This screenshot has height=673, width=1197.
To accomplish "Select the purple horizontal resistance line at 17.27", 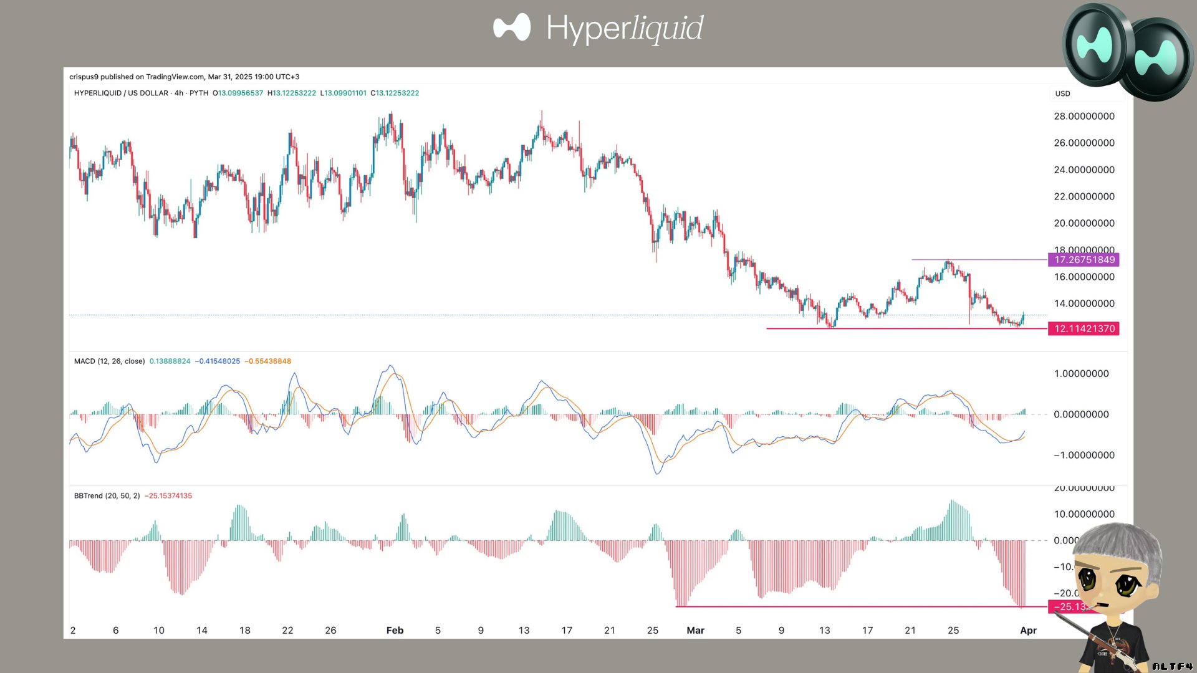I will pyautogui.click(x=979, y=259).
